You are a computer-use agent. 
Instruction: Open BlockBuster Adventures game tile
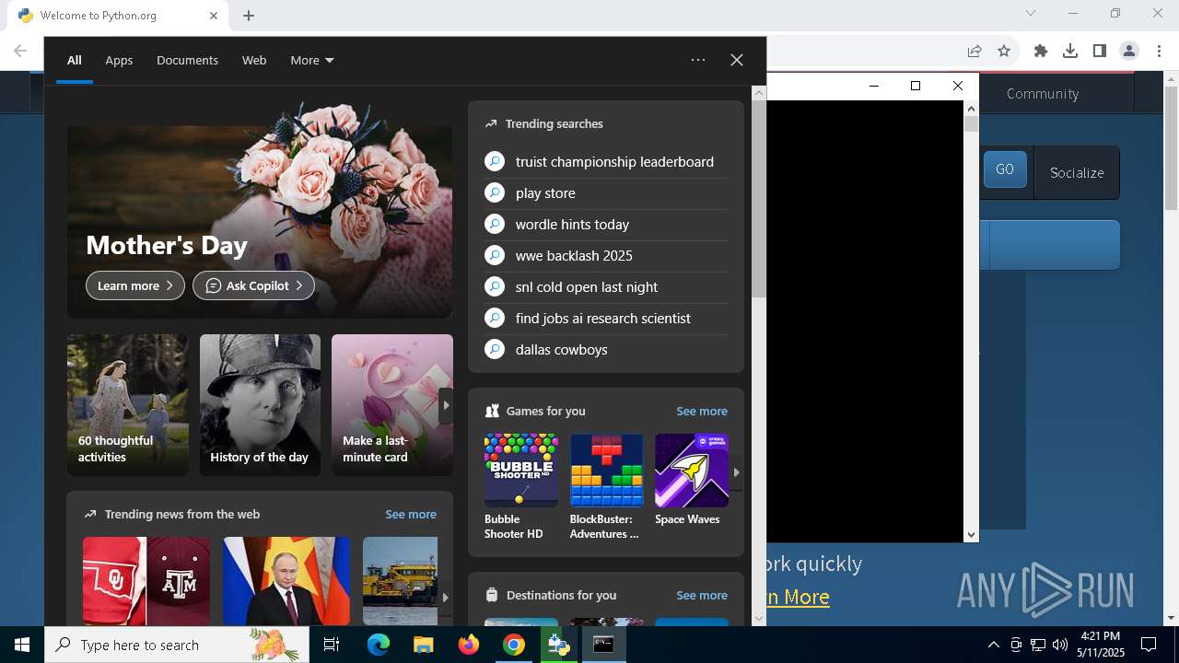click(606, 487)
